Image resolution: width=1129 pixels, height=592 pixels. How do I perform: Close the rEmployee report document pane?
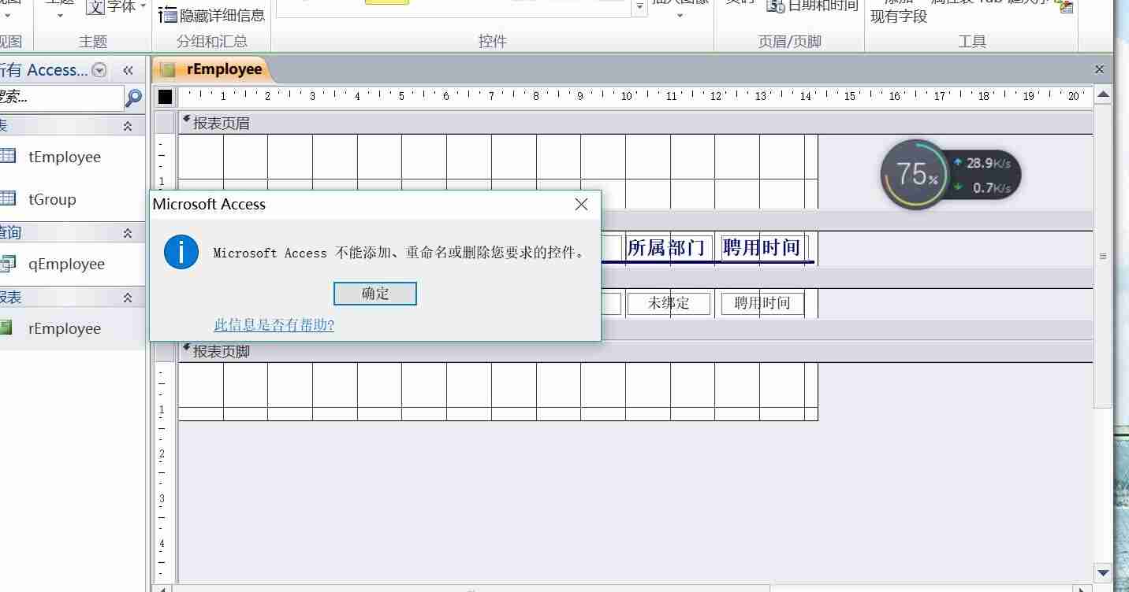click(x=1100, y=69)
